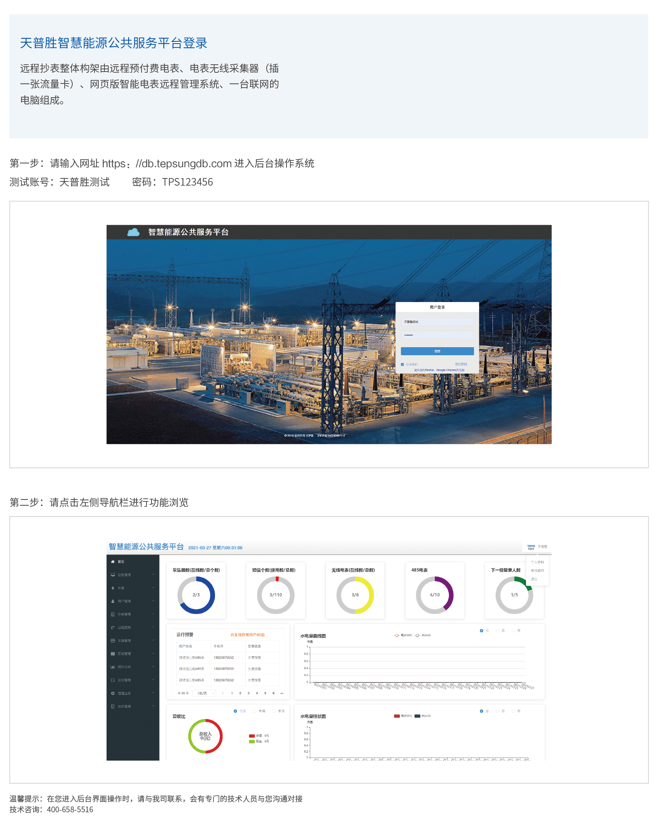The width and height of the screenshot is (658, 836).
Task: Select 本周 radio in 营收比 panel
Action: pyautogui.click(x=255, y=711)
